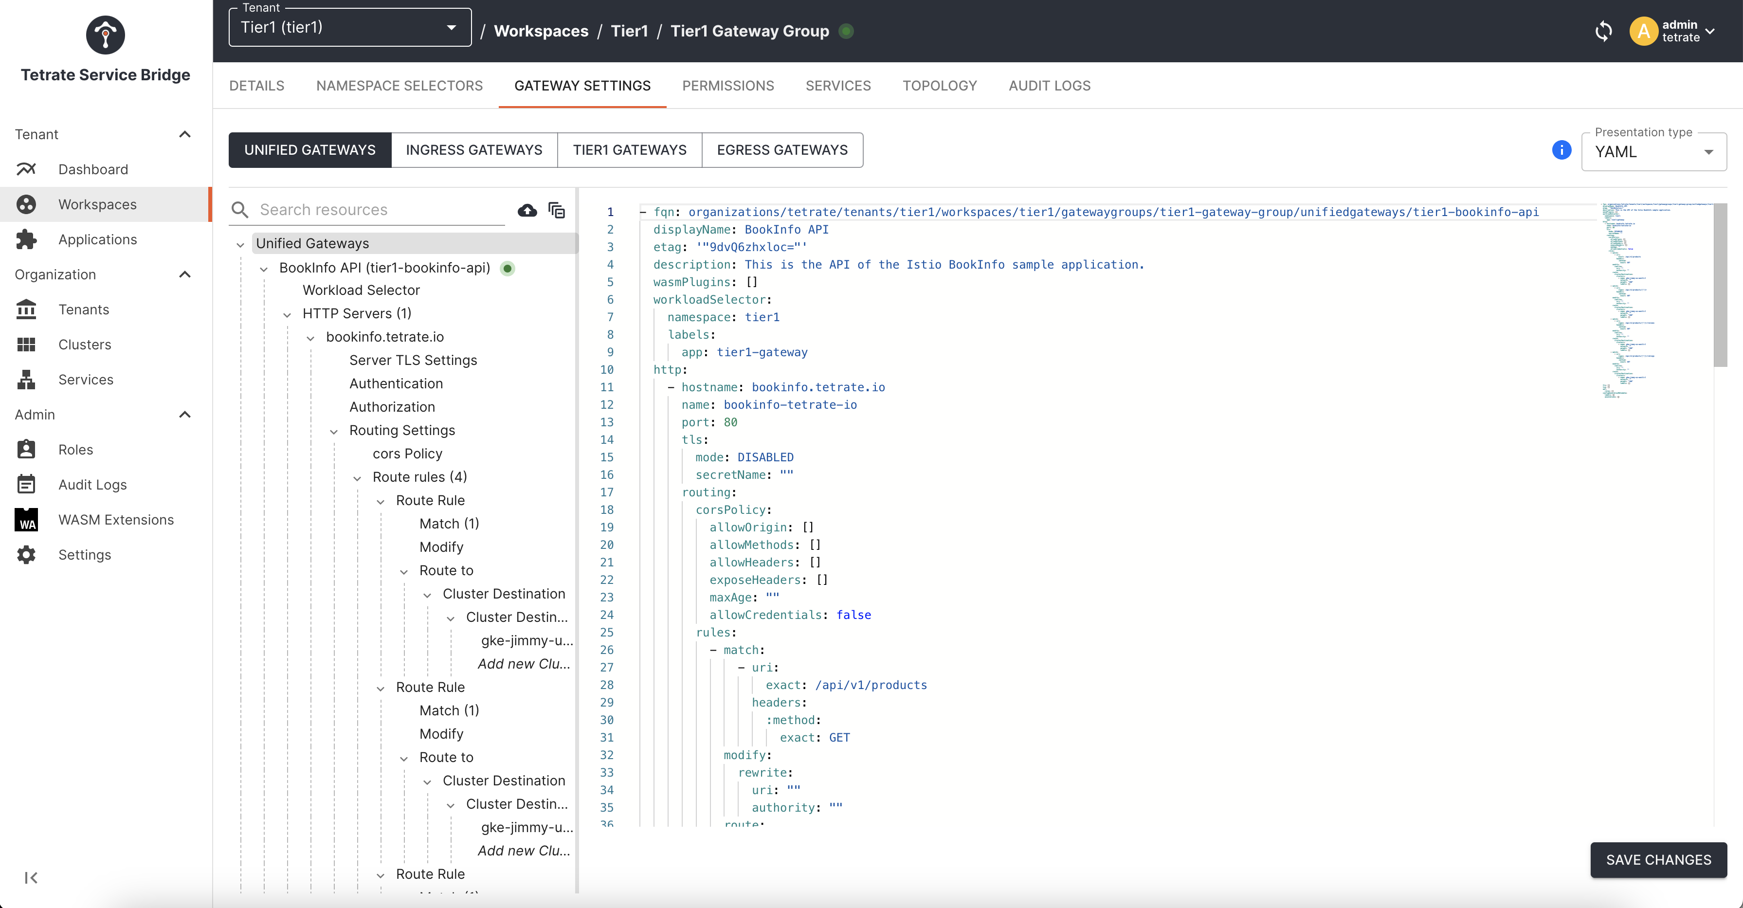Click Tier1 breadcrumb link

(629, 31)
